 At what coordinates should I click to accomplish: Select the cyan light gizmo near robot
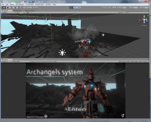[89, 42]
